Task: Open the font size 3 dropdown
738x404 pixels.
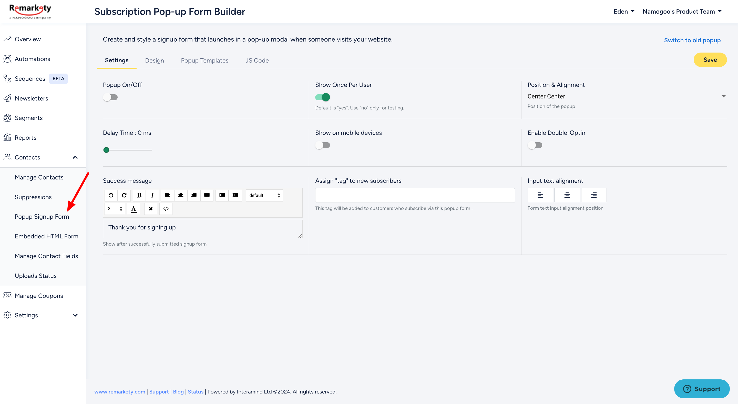Action: click(x=115, y=209)
